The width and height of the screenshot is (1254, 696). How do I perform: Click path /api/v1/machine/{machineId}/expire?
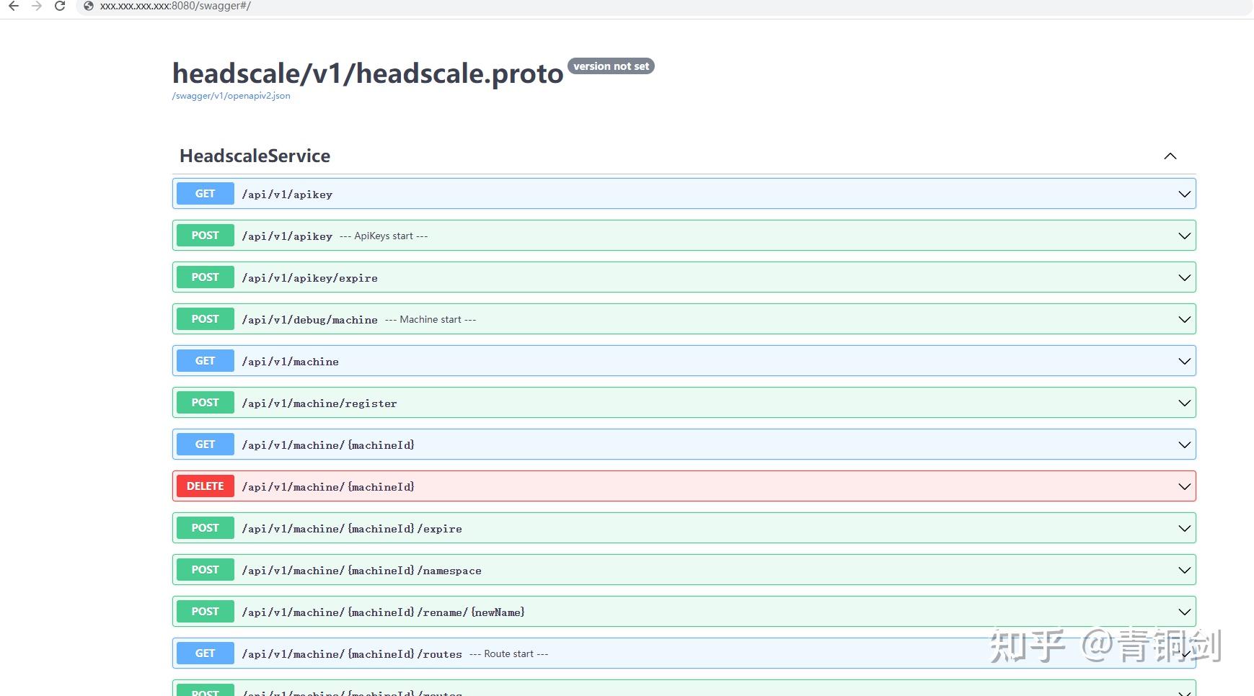point(352,529)
